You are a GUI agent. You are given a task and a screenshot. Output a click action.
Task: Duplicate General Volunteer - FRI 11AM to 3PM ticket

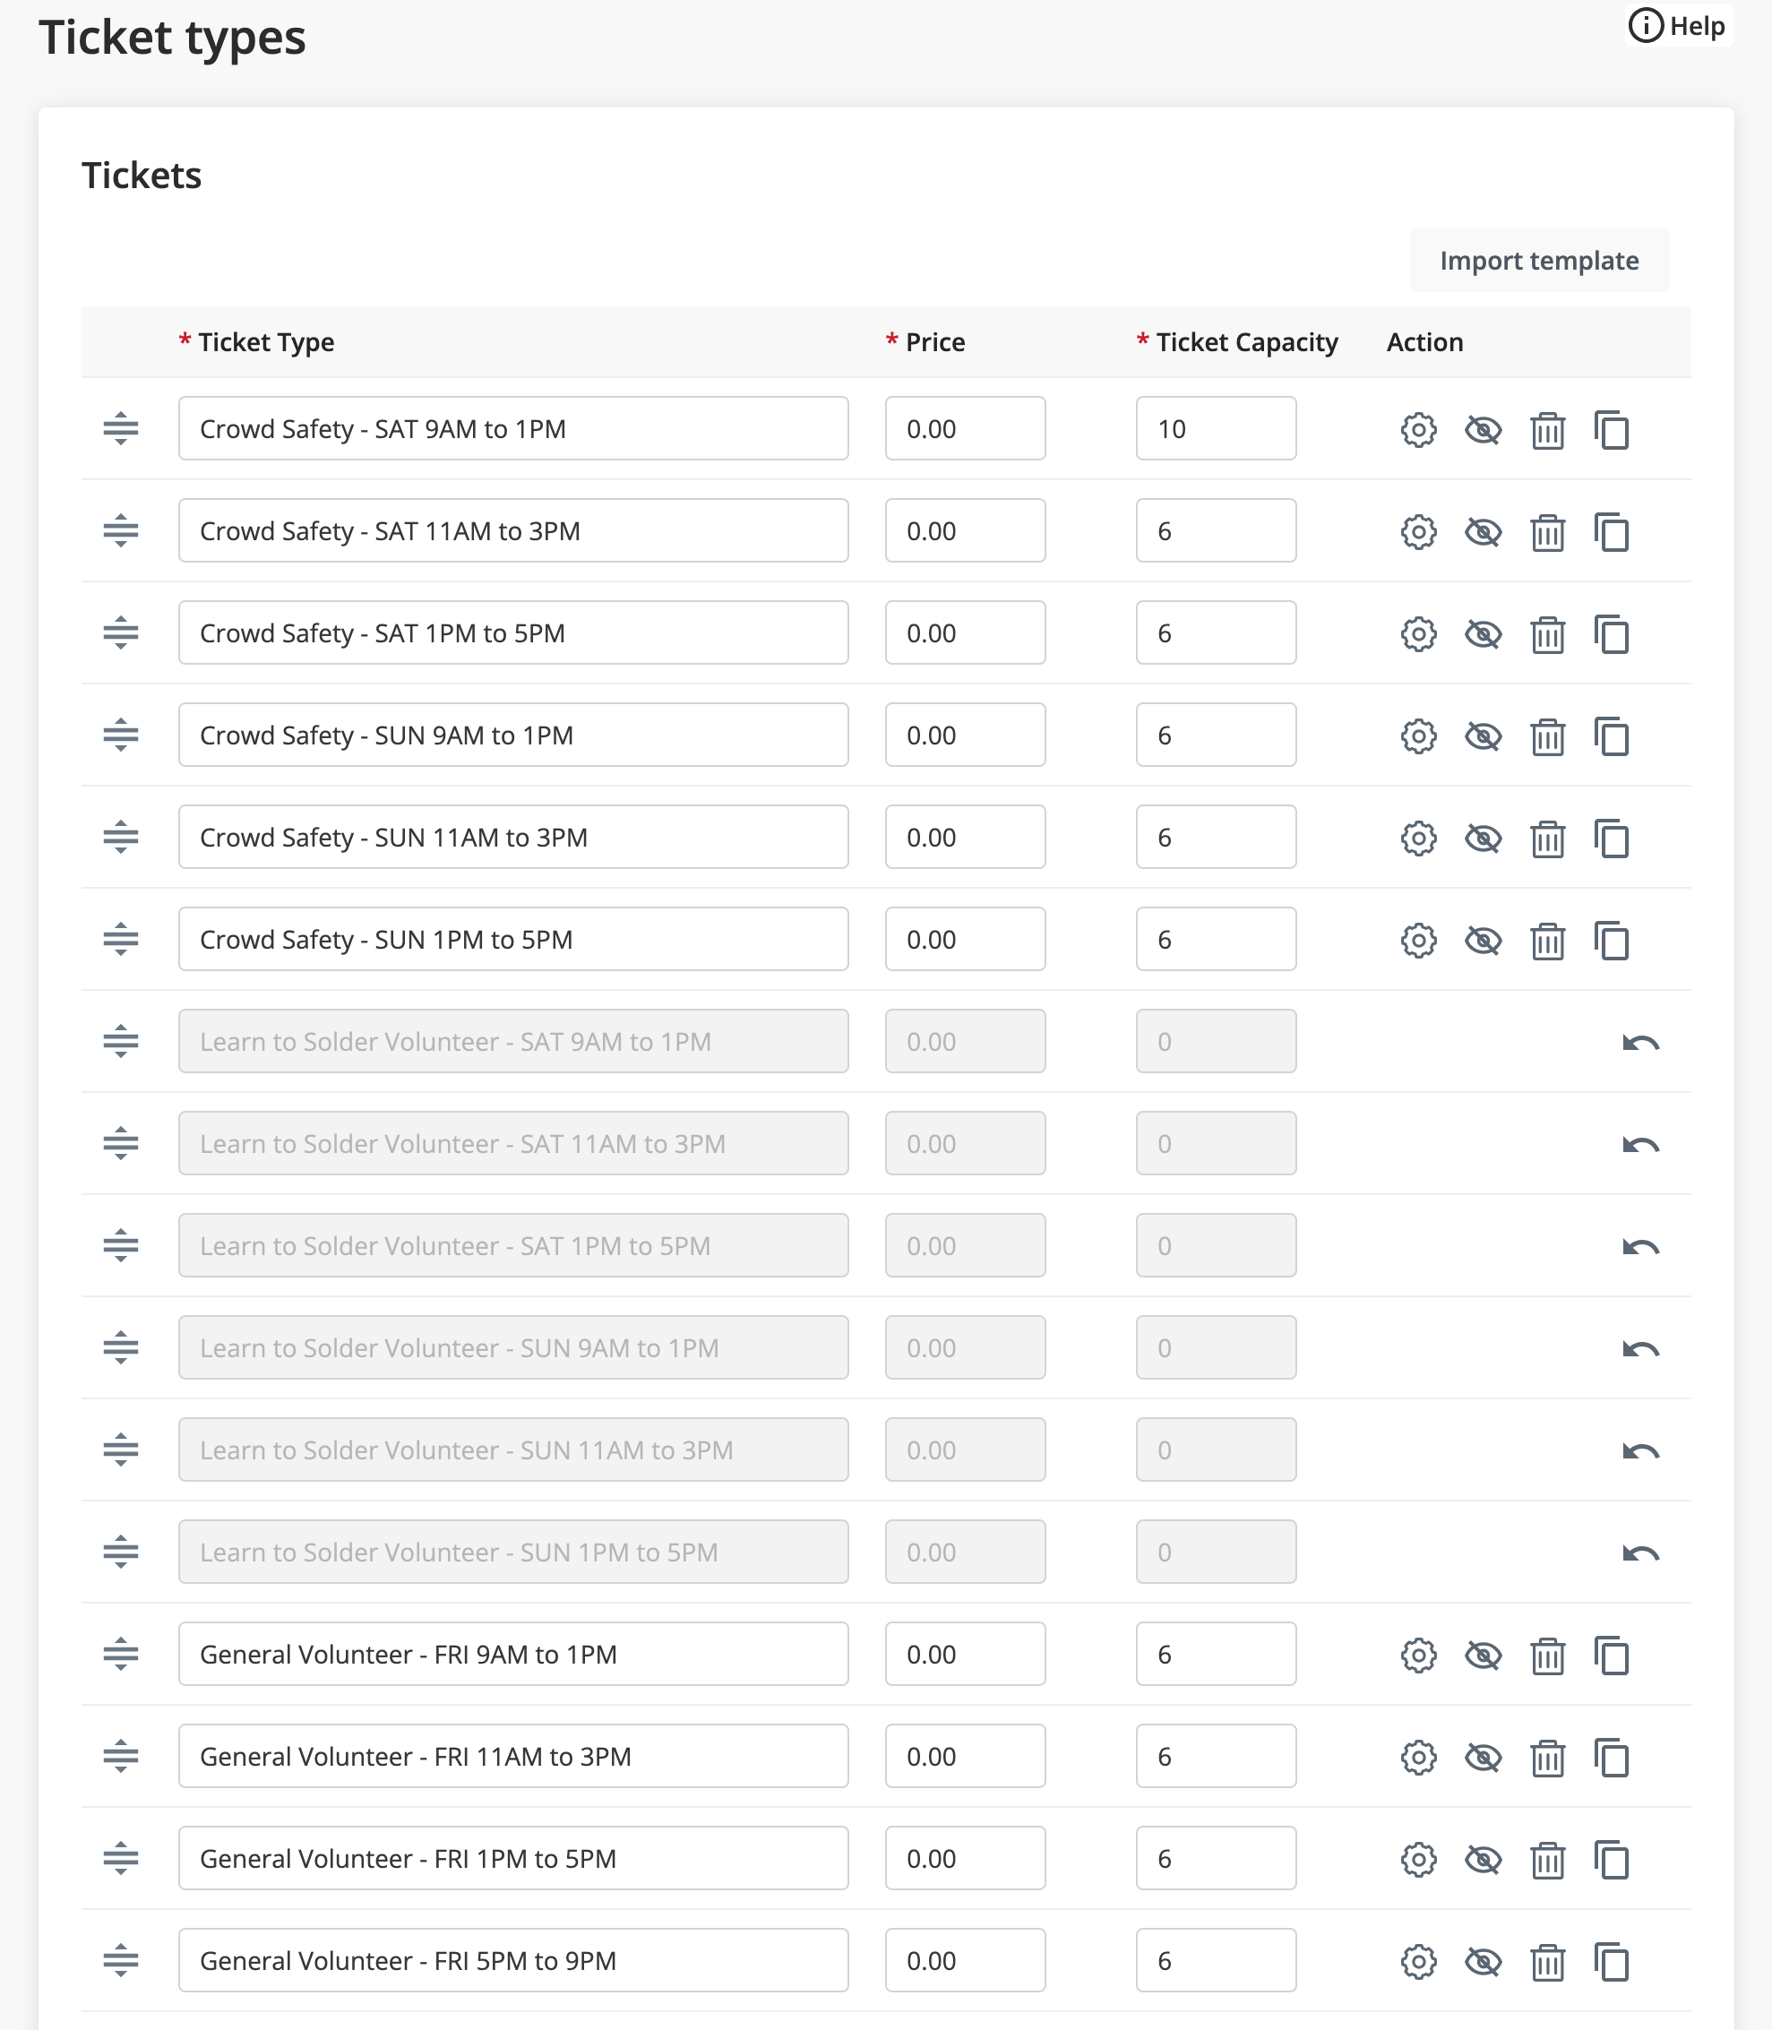point(1611,1757)
